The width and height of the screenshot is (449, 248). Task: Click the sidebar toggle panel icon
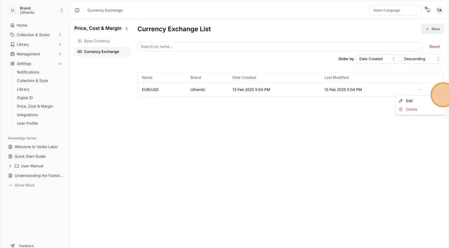pyautogui.click(x=77, y=10)
